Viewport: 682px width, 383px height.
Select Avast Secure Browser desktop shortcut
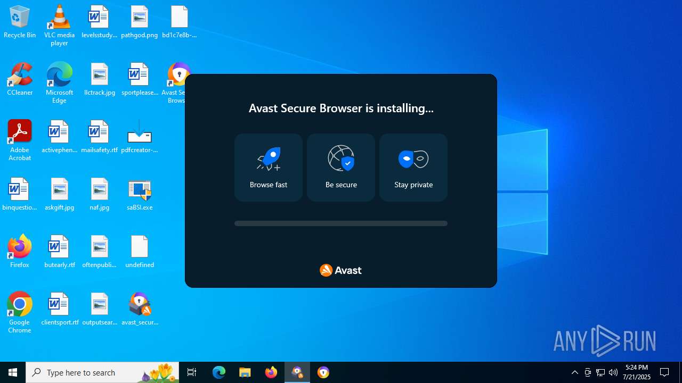click(177, 83)
